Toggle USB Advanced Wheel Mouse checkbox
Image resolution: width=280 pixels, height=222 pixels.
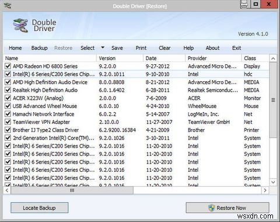(x=8, y=106)
